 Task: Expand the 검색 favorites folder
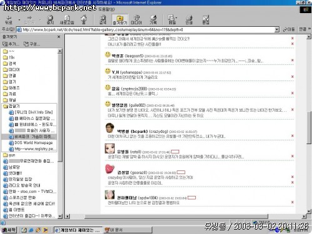[9, 63]
